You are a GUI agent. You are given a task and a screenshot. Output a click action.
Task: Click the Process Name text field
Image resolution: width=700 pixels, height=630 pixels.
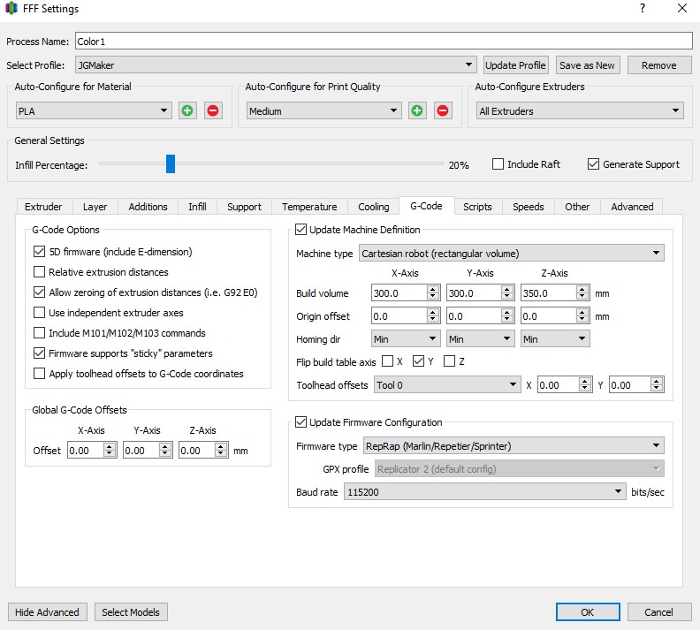pos(384,41)
